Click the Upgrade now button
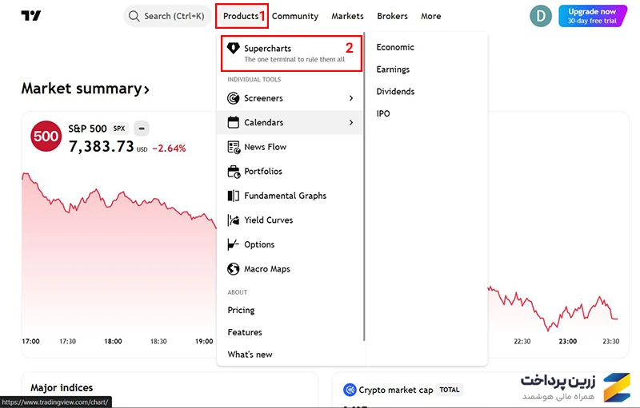The height and width of the screenshot is (408, 640). pyautogui.click(x=592, y=16)
